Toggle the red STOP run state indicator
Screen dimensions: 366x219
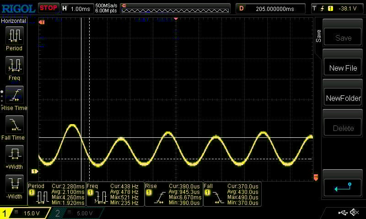[48, 8]
